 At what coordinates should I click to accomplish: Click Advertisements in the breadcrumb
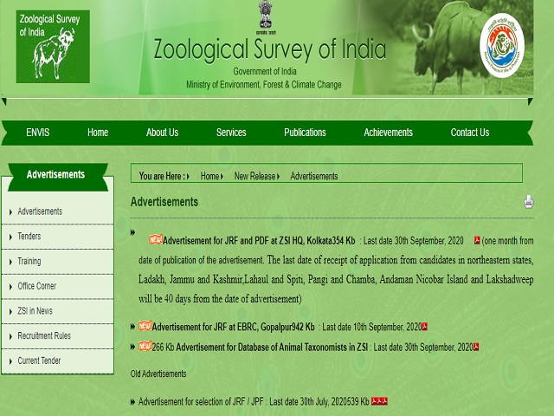[x=314, y=176]
